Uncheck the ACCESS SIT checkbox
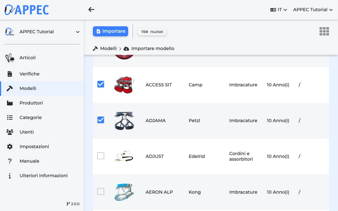338x211 pixels. pos(101,84)
